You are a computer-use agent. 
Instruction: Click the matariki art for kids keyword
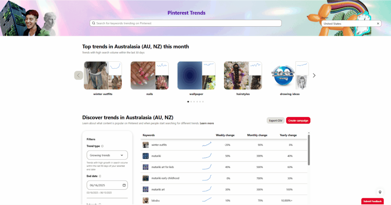(x=163, y=167)
